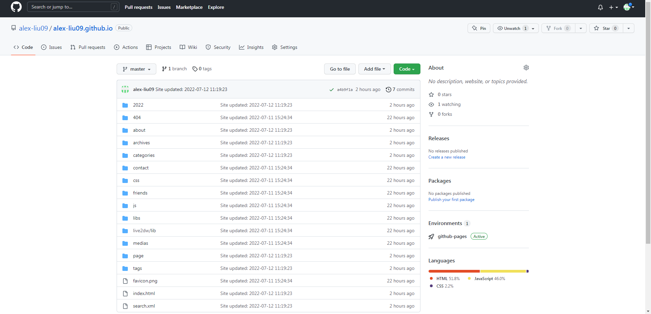Screen dimensions: 651x314
Task: Toggle Star on this repository
Action: 606,29
